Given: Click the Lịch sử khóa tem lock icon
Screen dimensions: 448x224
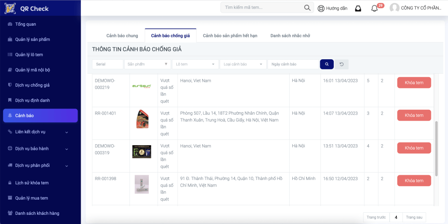Looking at the screenshot, I should [10, 183].
